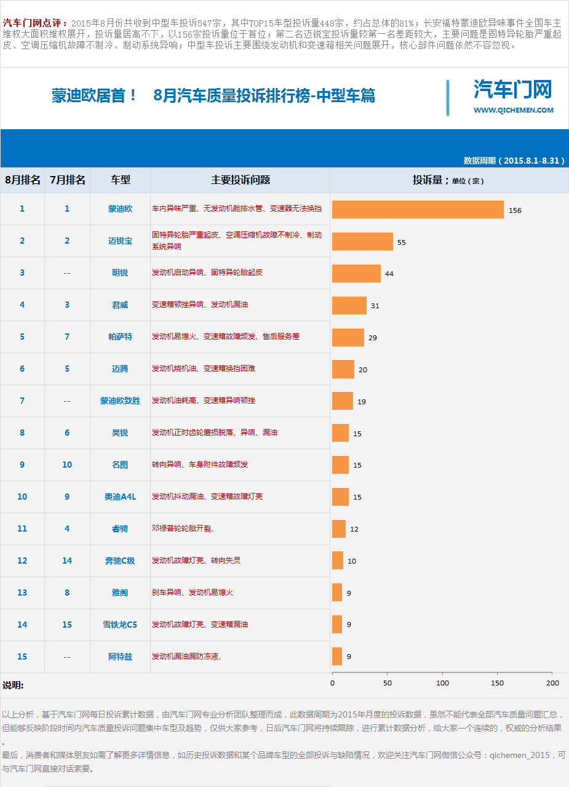Open the 昊锐 model link

coord(121,433)
